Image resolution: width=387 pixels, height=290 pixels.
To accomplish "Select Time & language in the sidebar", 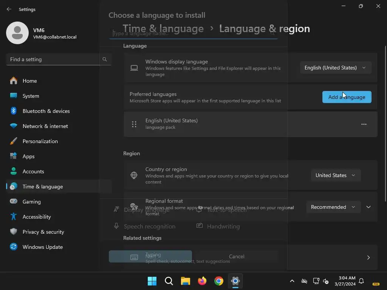I will 59,187.
